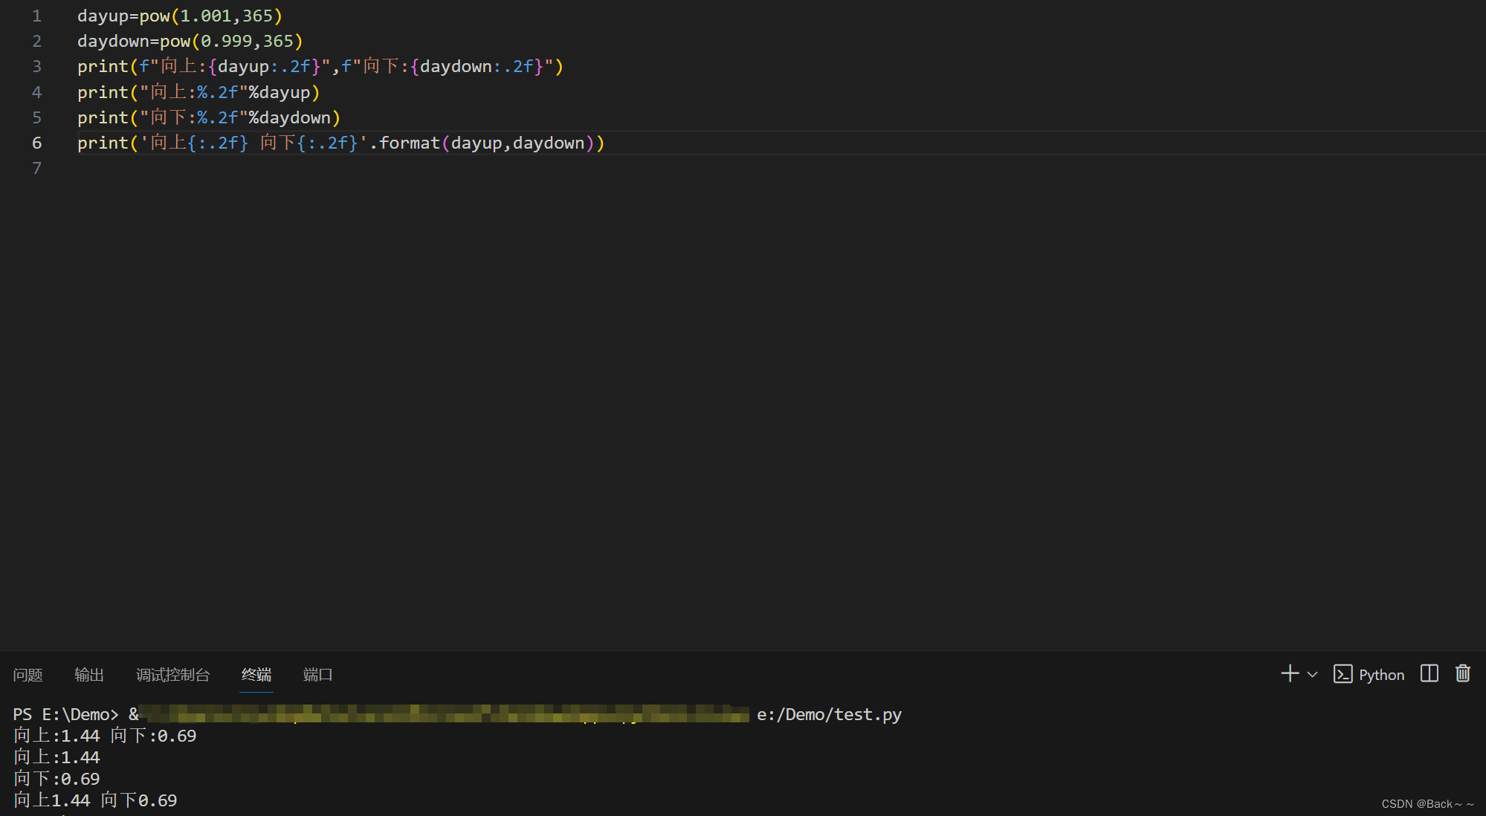Expand the launch profile dropdown chevron
The height and width of the screenshot is (816, 1486).
(1313, 675)
